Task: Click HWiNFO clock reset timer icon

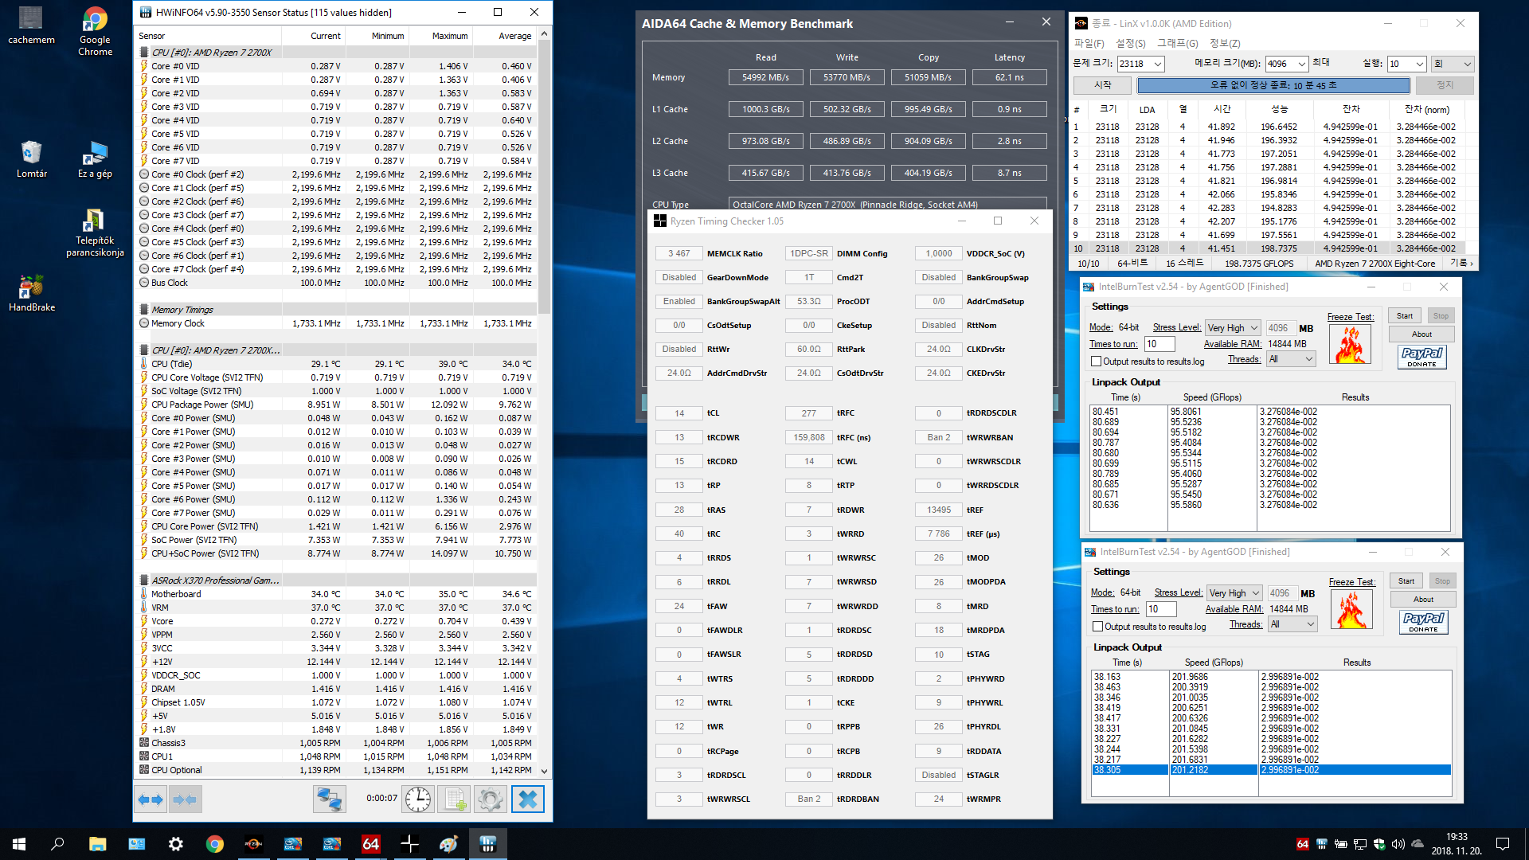Action: pyautogui.click(x=417, y=799)
